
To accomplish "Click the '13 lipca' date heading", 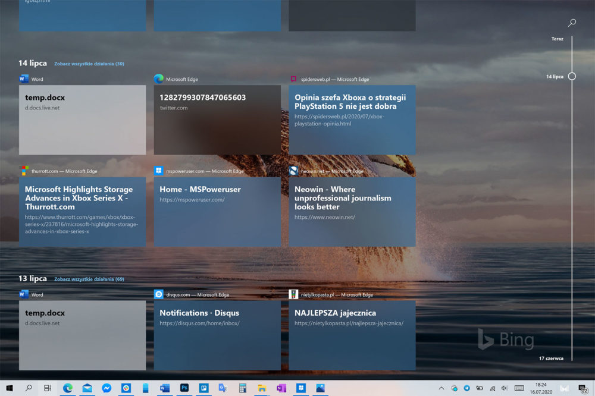I will [x=33, y=278].
